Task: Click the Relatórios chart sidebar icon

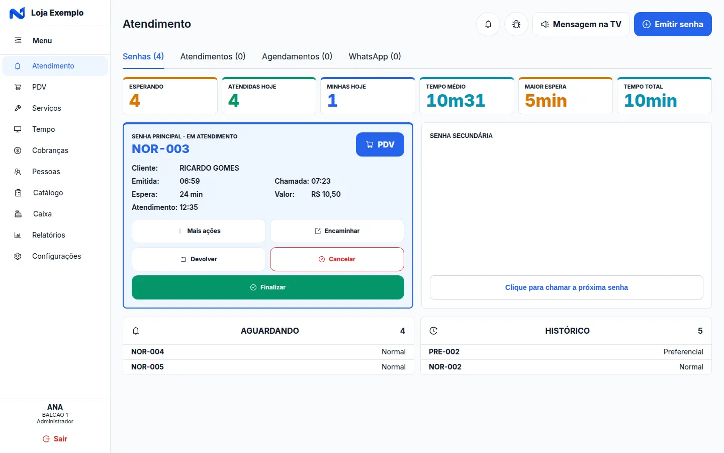Action: coord(18,235)
